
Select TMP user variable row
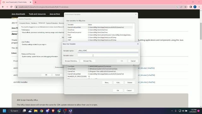(x=100, y=40)
